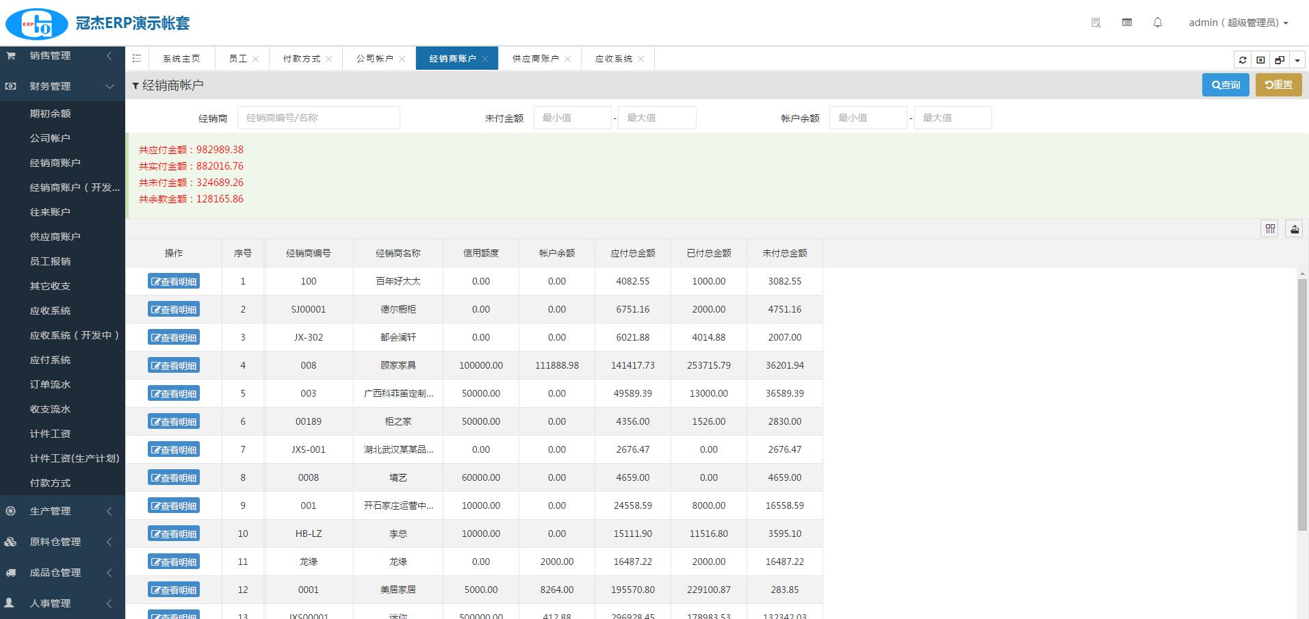Switch to the 供应商账户 tab

click(535, 59)
